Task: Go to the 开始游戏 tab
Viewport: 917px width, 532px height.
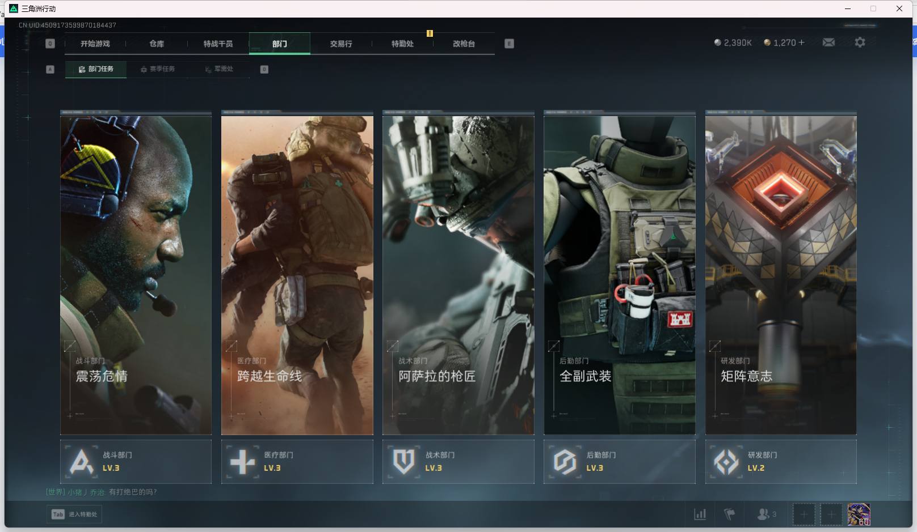Action: tap(95, 44)
